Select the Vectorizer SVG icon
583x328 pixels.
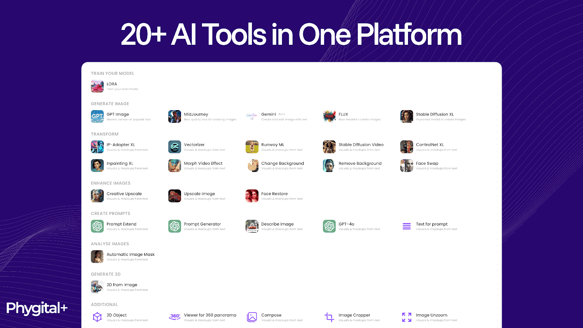pyautogui.click(x=175, y=147)
